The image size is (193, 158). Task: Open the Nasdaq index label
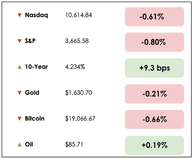tap(36, 15)
